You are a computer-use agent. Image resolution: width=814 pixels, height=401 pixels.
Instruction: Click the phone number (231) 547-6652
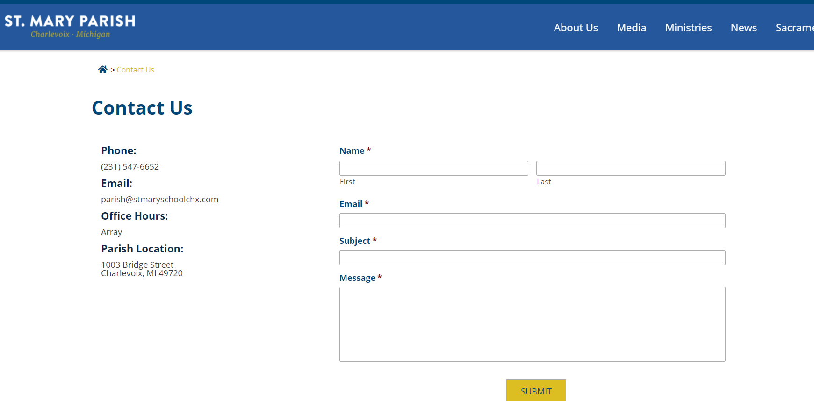point(130,167)
